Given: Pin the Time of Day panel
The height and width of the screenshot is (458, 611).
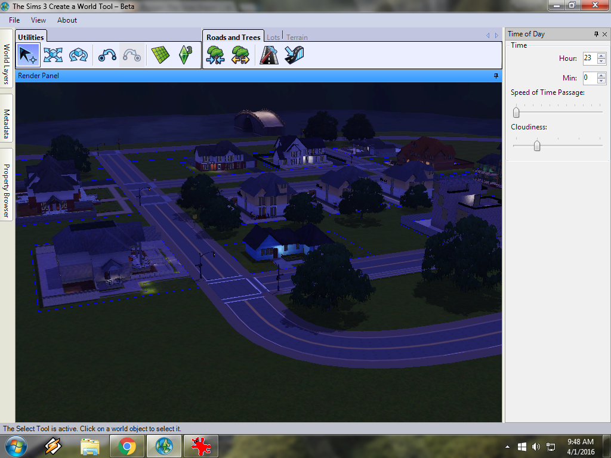Looking at the screenshot, I should [x=596, y=34].
